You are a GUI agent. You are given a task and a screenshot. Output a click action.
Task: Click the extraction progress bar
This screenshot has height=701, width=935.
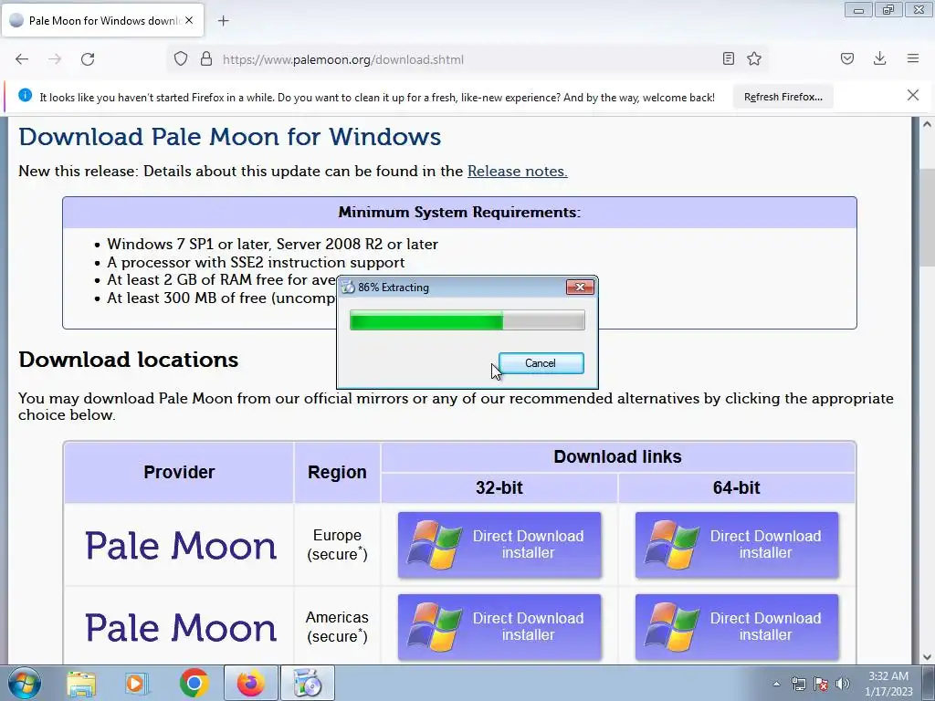coord(467,320)
